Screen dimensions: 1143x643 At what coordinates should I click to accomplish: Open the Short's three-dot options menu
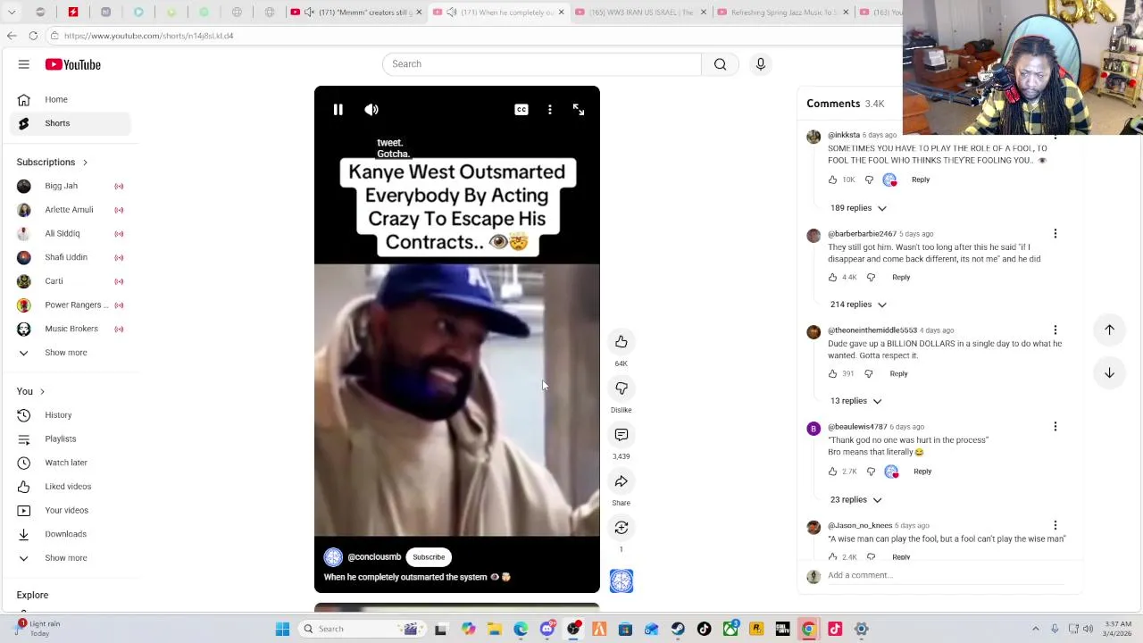tap(550, 109)
